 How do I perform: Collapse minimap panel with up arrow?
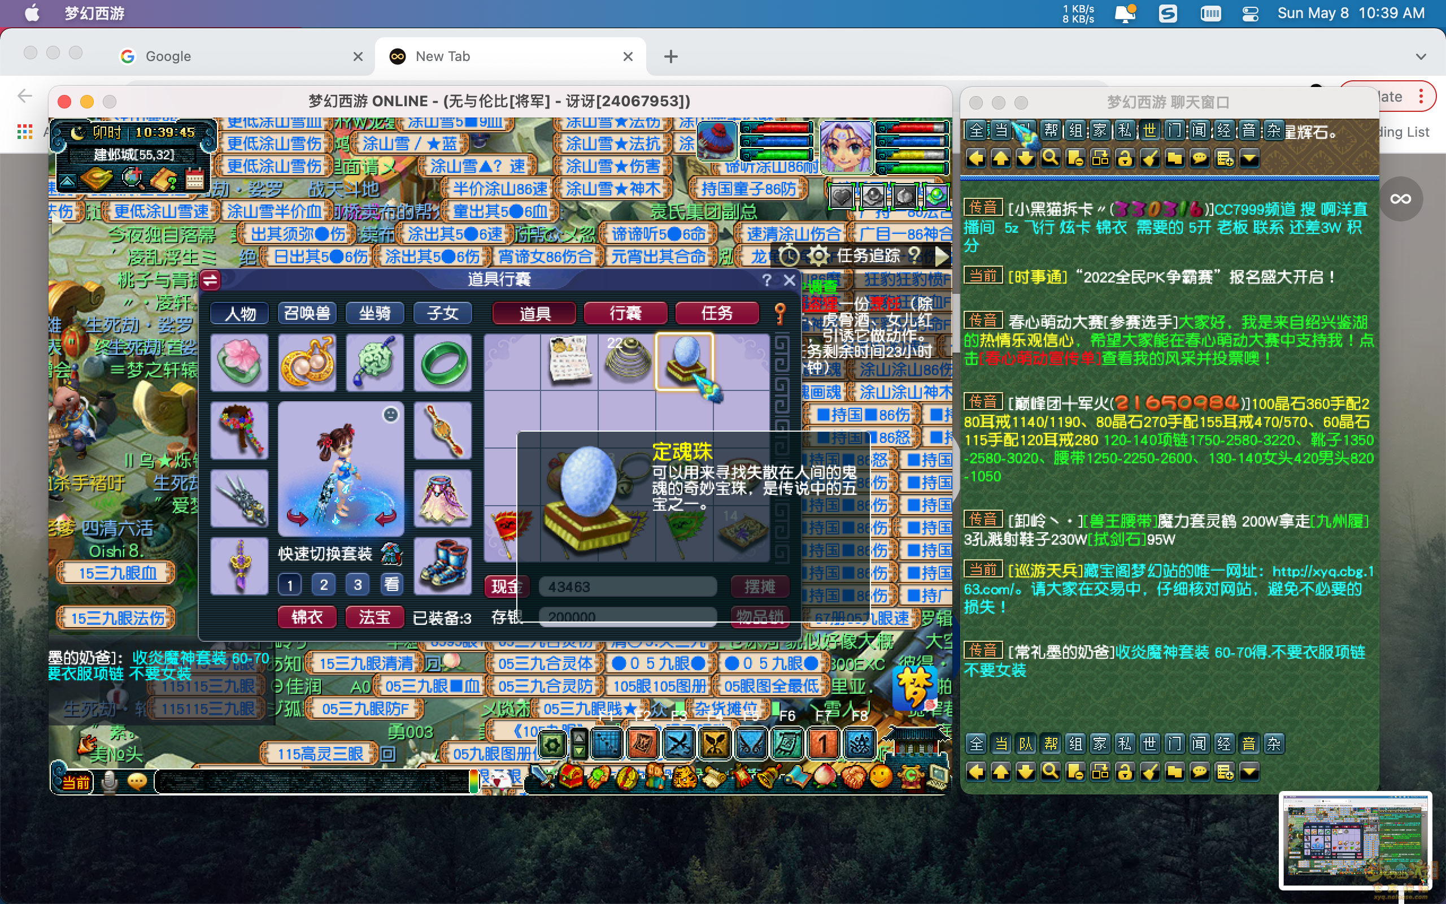(x=68, y=181)
